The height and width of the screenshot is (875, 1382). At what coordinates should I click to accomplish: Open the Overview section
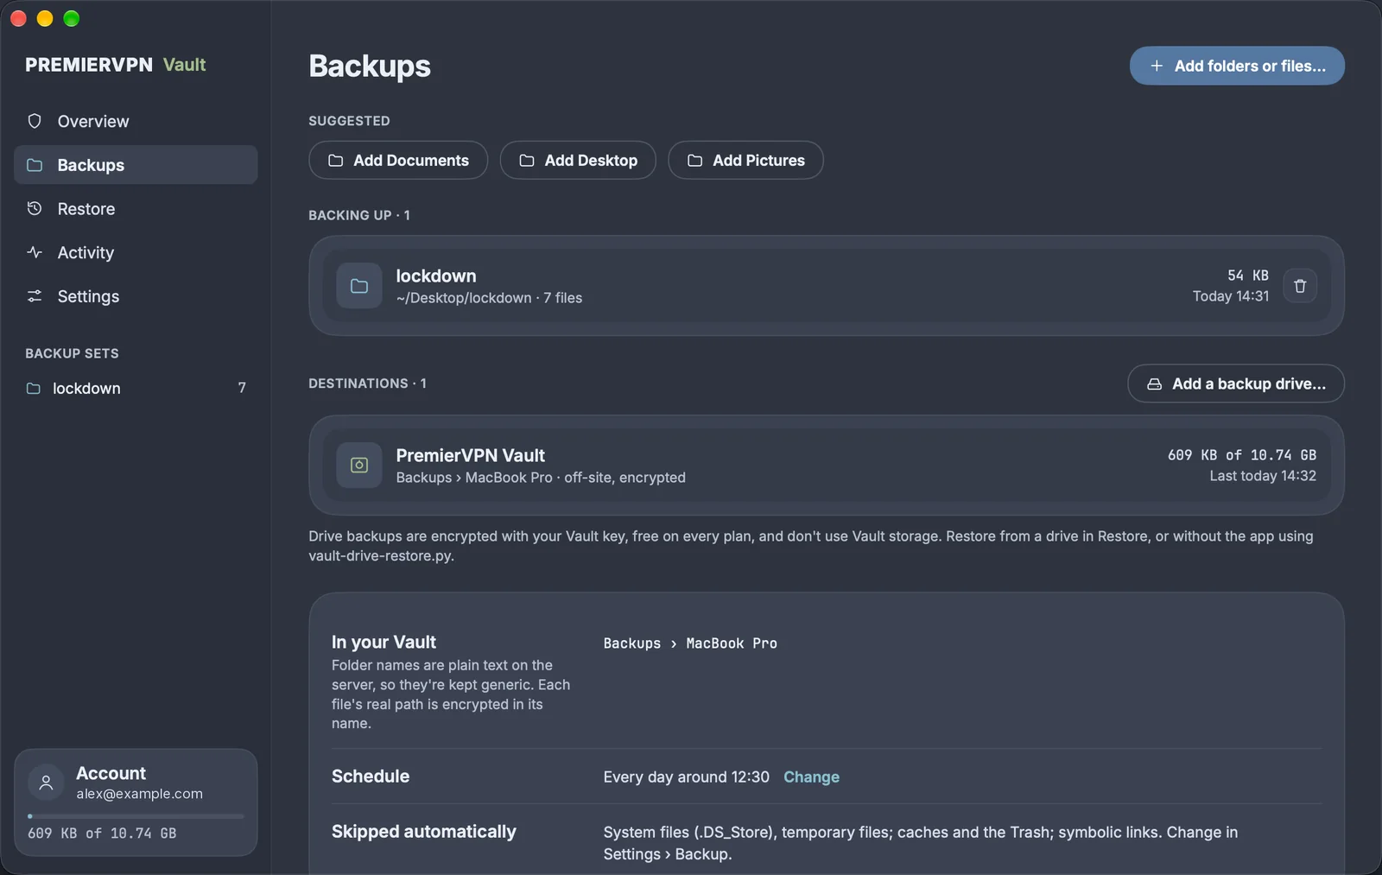136,121
